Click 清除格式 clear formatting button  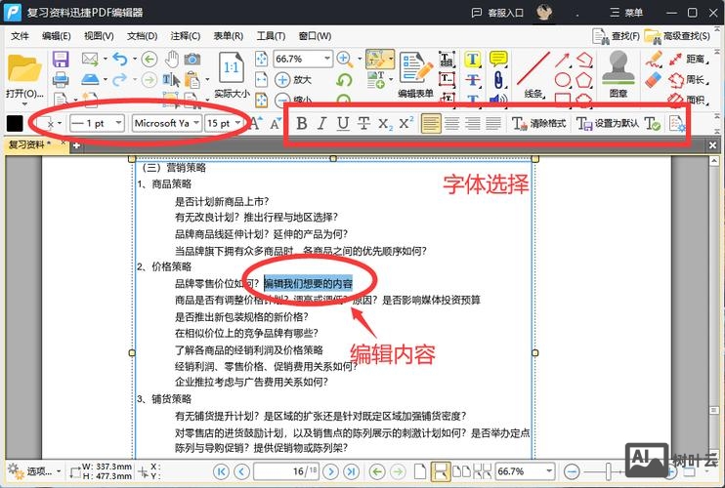pos(538,123)
